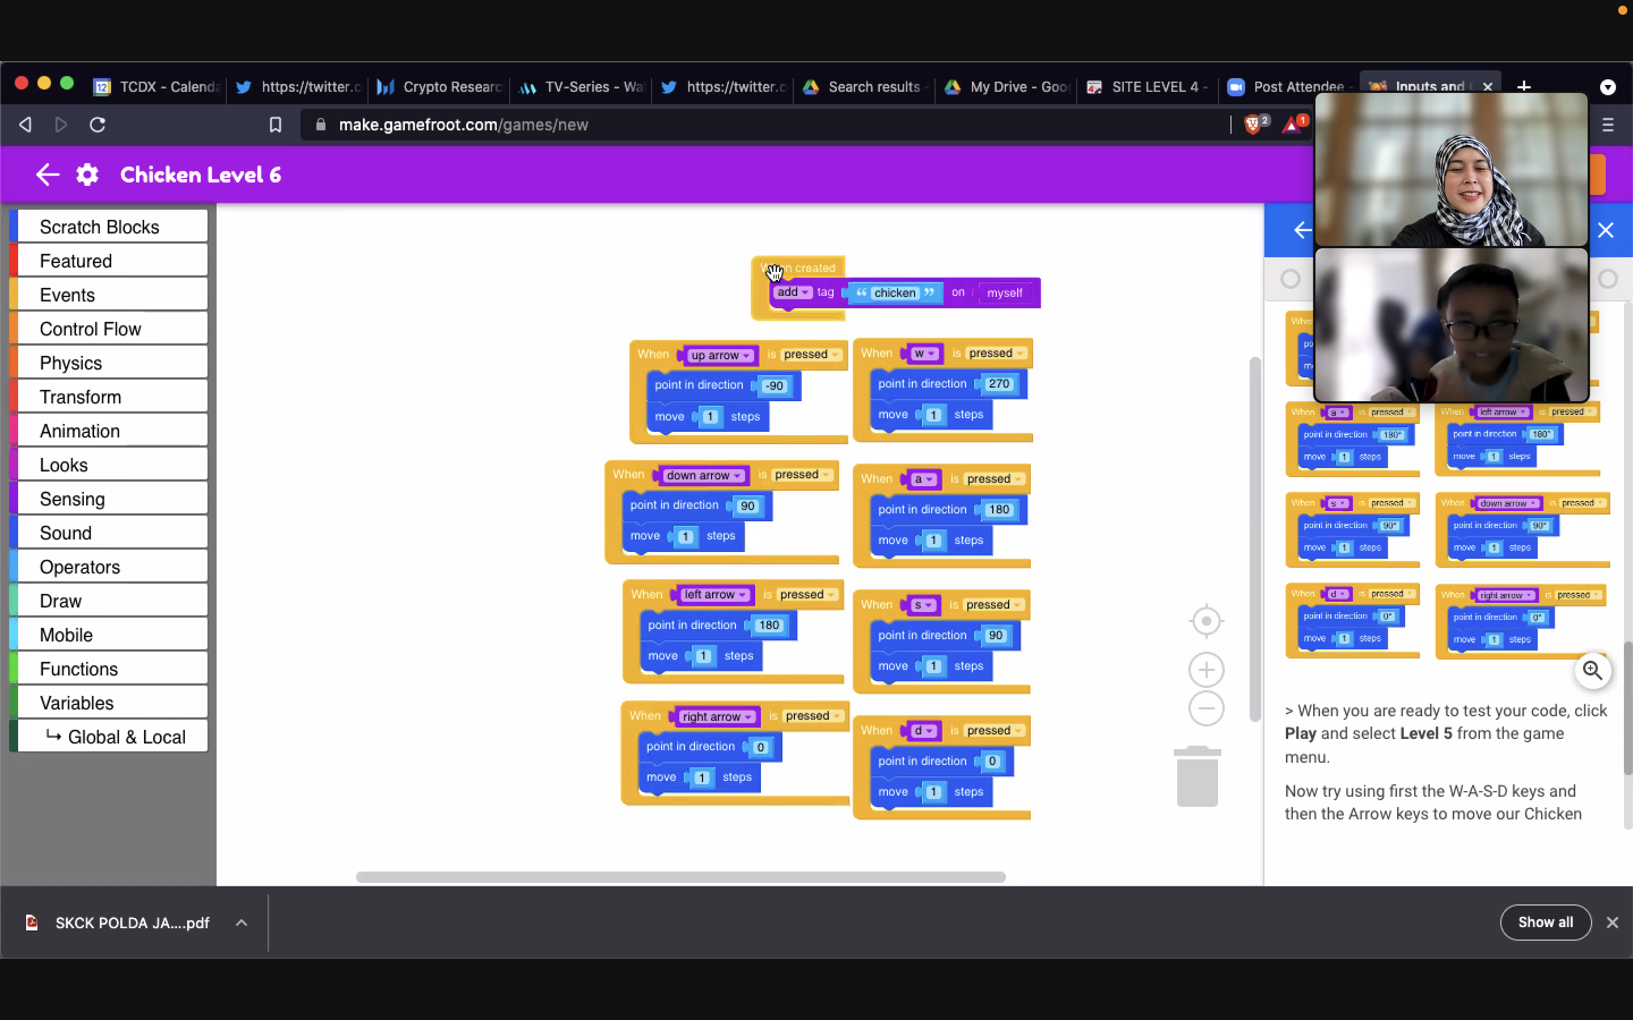
Task: Close the downloads bar with X
Action: (1612, 922)
